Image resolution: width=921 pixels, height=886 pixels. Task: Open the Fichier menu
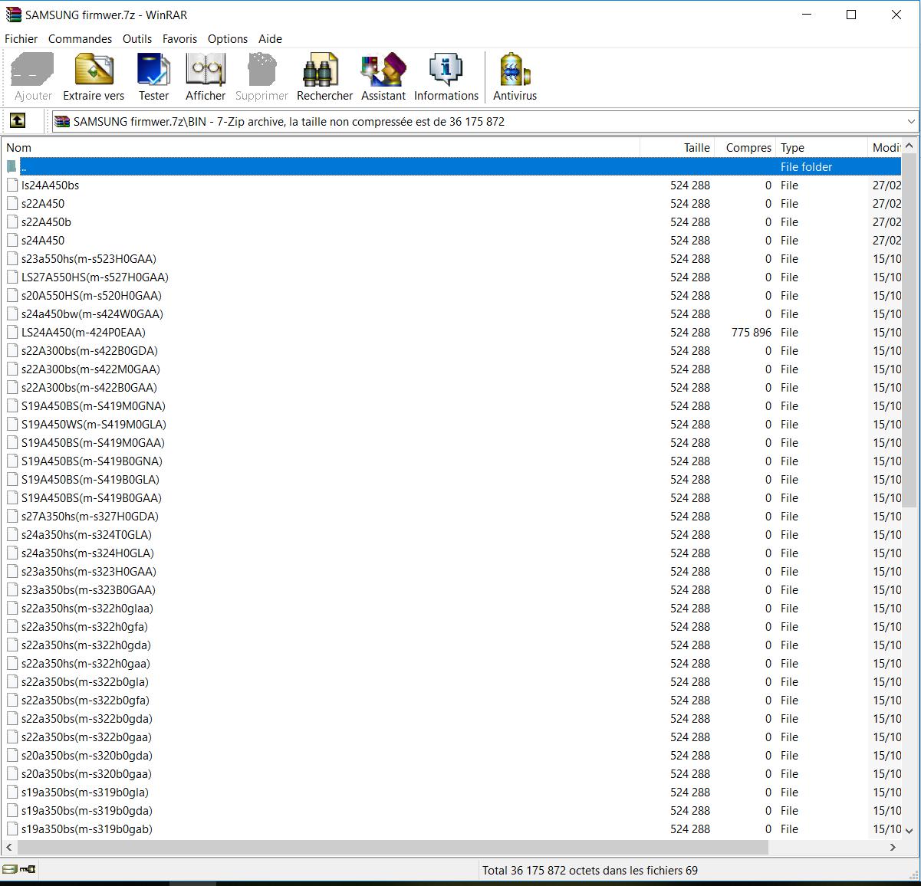pyautogui.click(x=21, y=38)
